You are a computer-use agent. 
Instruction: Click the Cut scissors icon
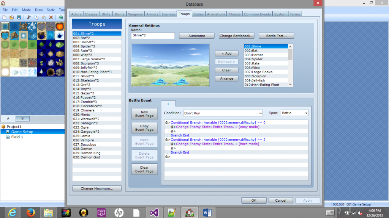pos(29,17)
